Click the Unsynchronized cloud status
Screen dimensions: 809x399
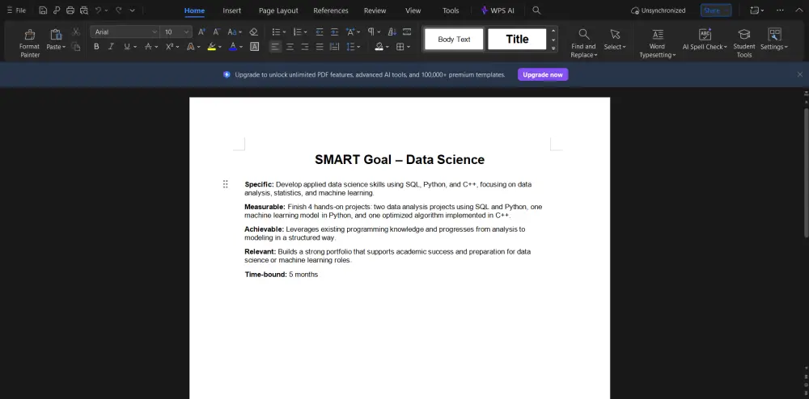[659, 10]
